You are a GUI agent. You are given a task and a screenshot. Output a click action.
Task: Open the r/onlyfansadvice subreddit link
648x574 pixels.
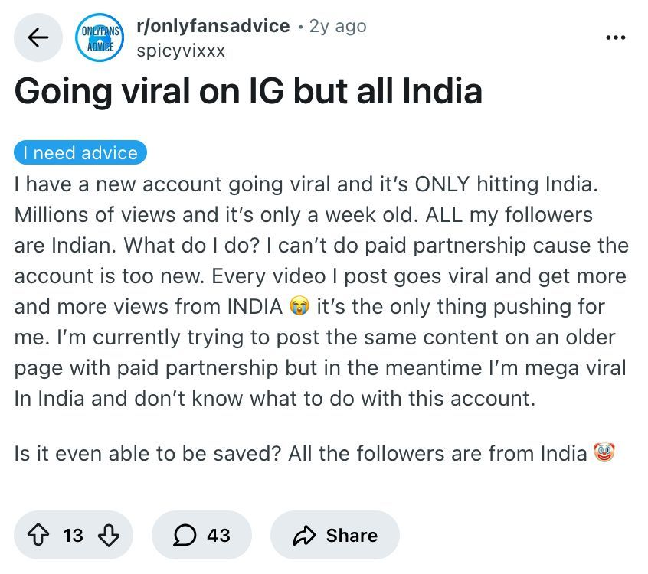pyautogui.click(x=213, y=26)
